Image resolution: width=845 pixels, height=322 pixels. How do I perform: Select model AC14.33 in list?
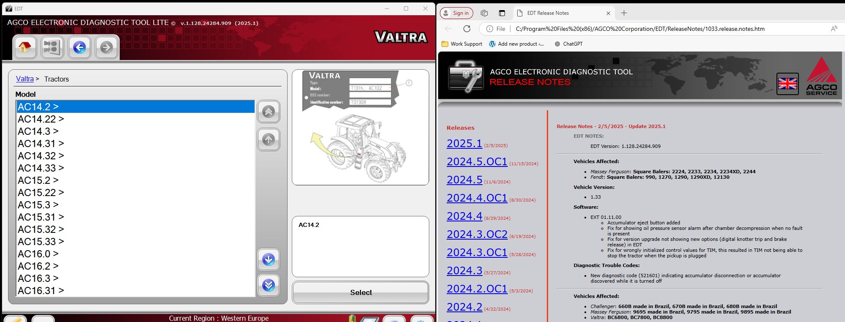click(135, 168)
